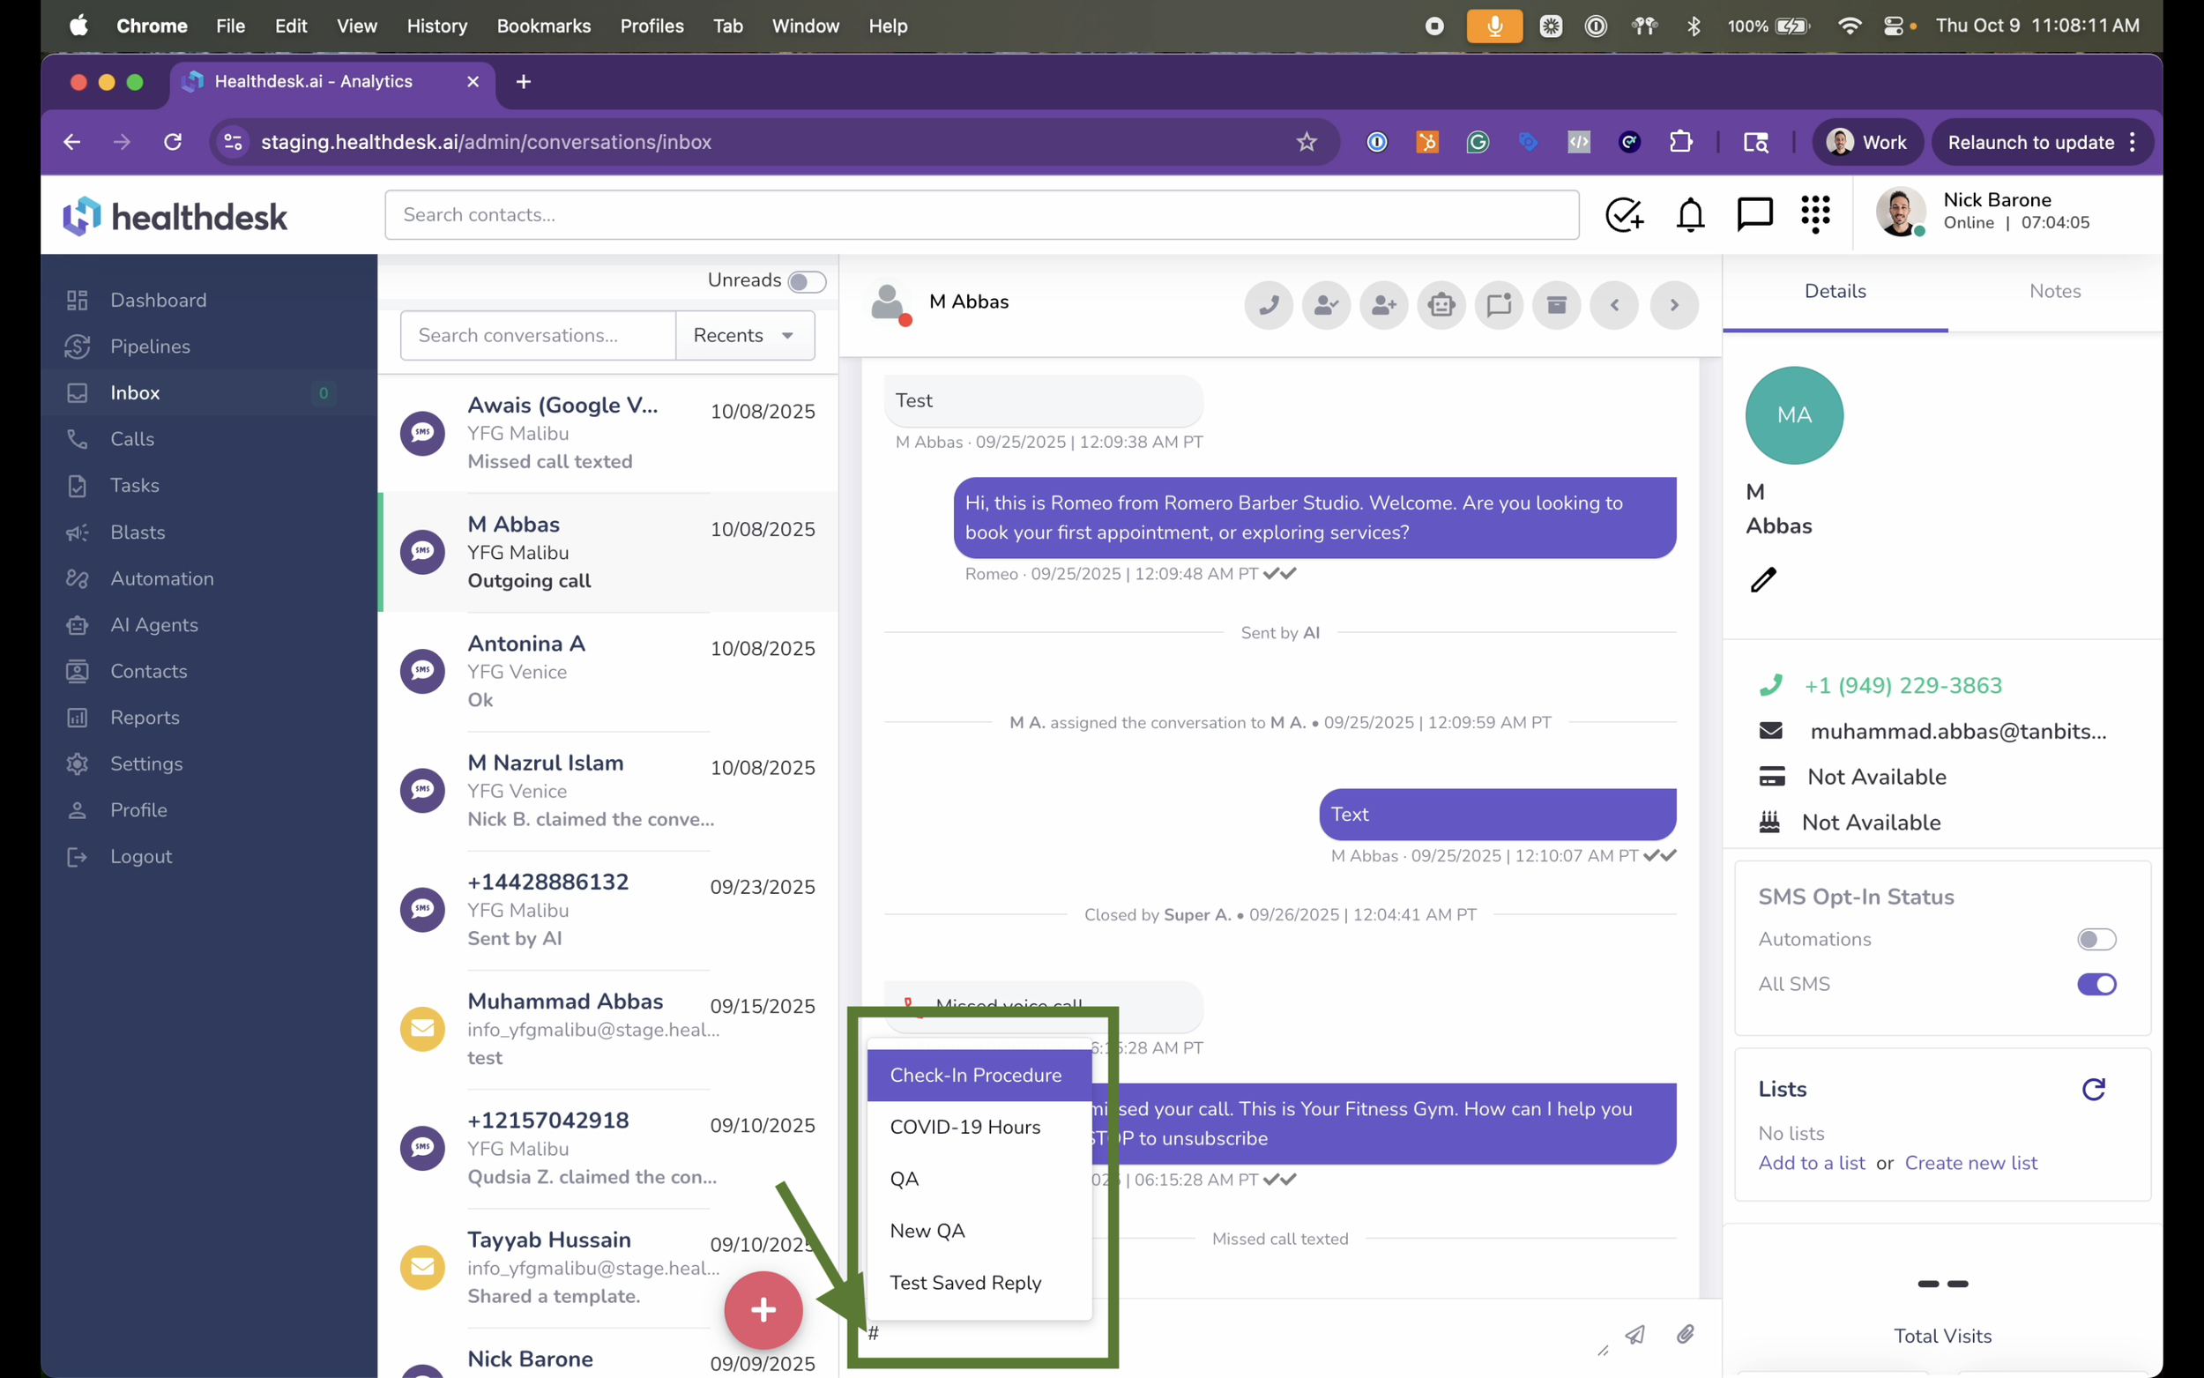Click the phone call icon in conversation header

[x=1269, y=304]
